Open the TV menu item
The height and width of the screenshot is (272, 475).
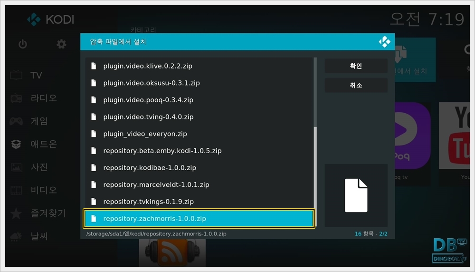[36, 75]
